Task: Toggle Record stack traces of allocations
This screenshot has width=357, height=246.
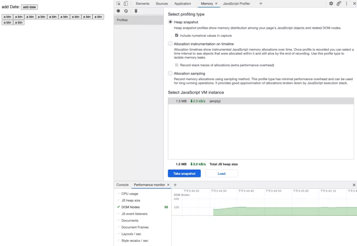Action: pos(177,65)
